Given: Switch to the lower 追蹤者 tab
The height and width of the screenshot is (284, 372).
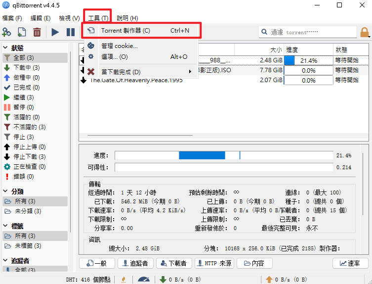Looking at the screenshot, I should click(135, 263).
